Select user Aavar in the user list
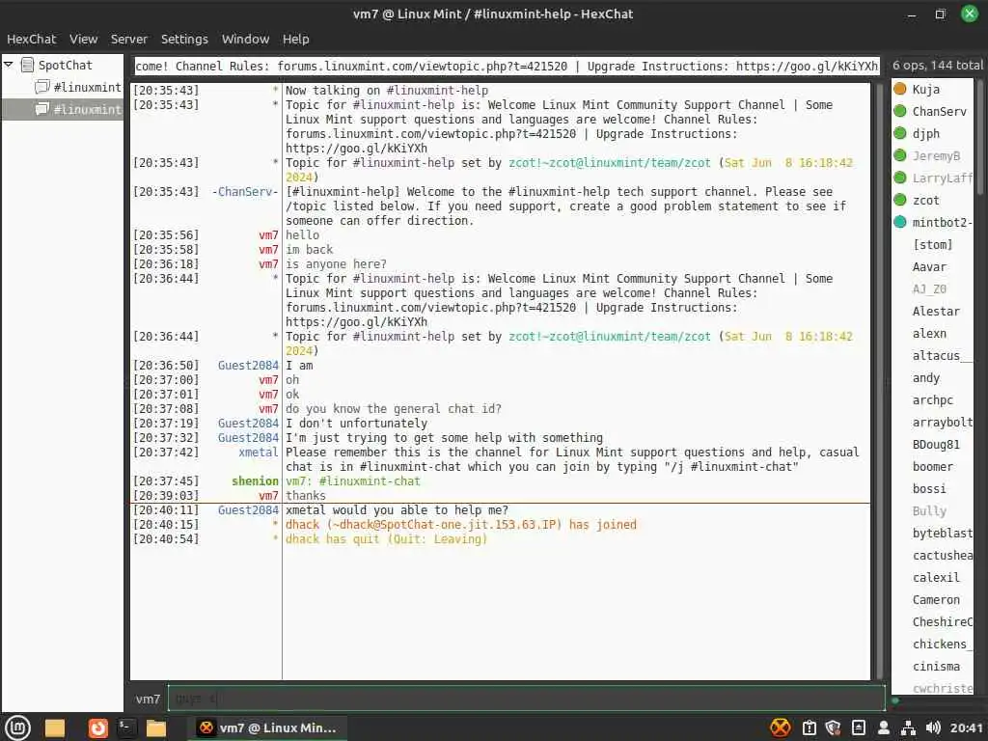The height and width of the screenshot is (741, 988). [929, 266]
